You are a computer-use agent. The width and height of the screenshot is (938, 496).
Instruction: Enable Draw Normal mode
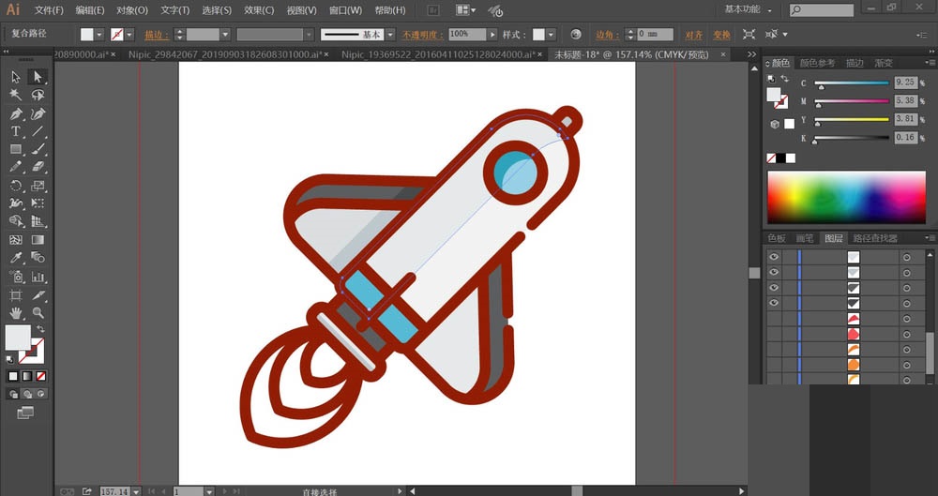pos(13,395)
